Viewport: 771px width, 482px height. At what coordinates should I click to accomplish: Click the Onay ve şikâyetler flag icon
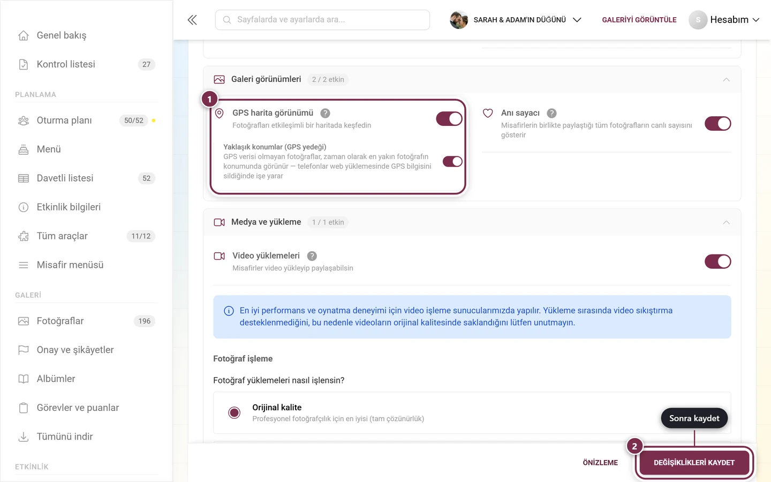[24, 350]
